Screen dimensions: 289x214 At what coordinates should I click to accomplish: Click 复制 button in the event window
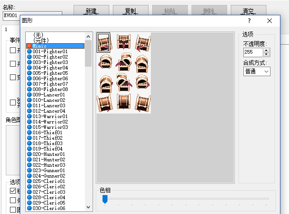click(131, 10)
